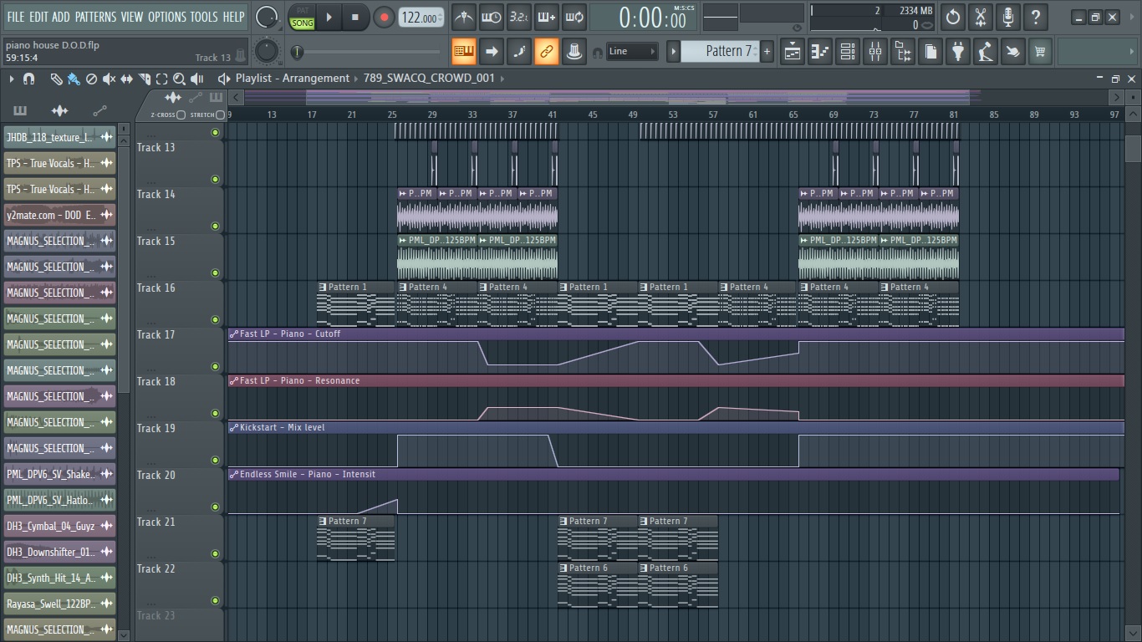Select the Mute tool in playlist toolbar
The image size is (1142, 642).
click(x=109, y=79)
